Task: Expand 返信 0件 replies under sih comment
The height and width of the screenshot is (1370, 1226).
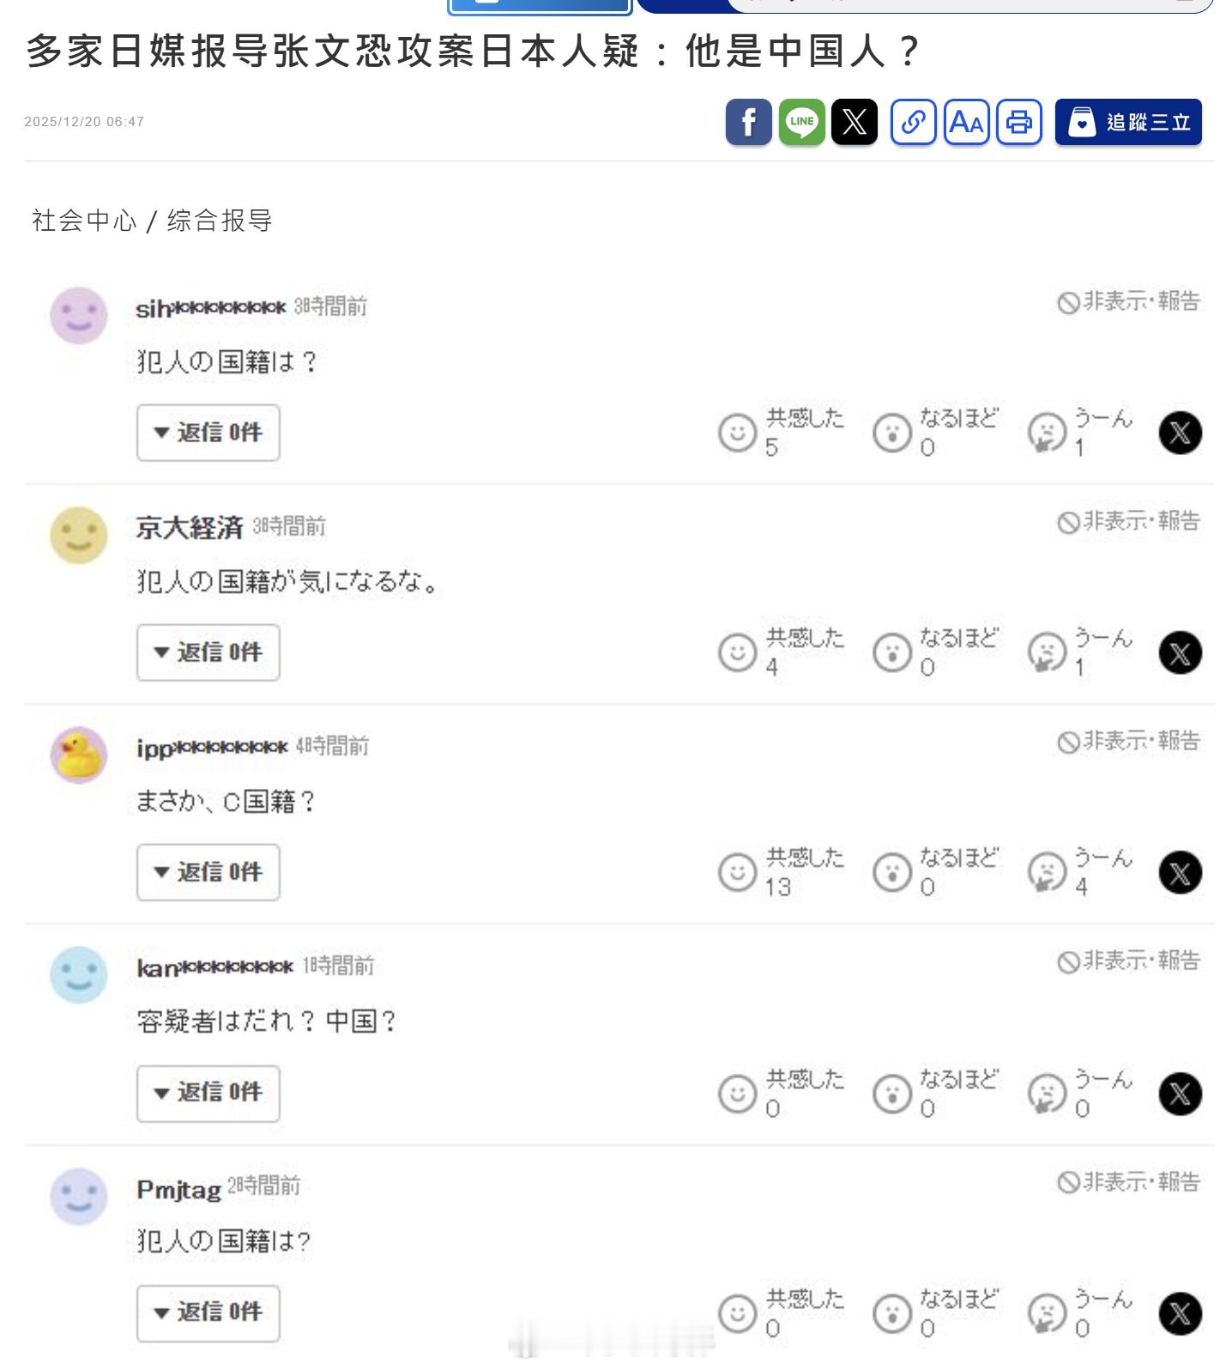Action: point(208,433)
